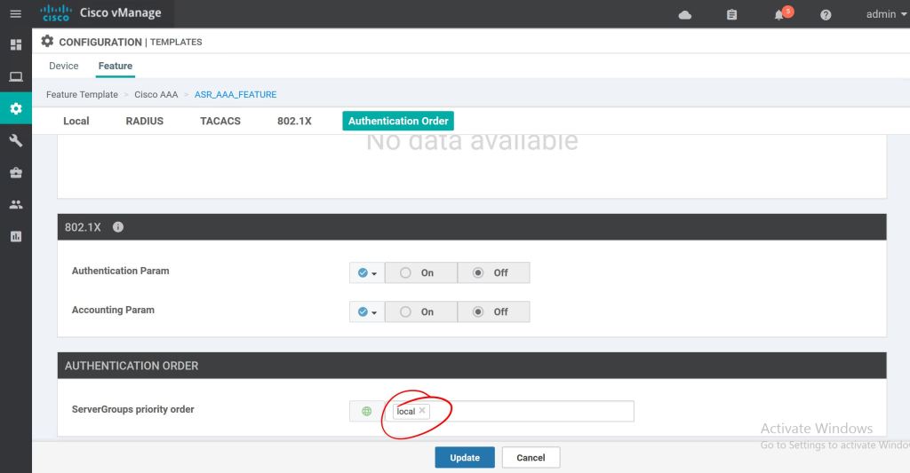Open the Dashboard icon in sidebar
Screen dimensions: 910x473
pos(15,44)
